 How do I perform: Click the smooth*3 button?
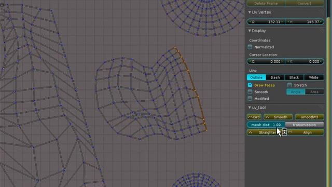click(309, 117)
